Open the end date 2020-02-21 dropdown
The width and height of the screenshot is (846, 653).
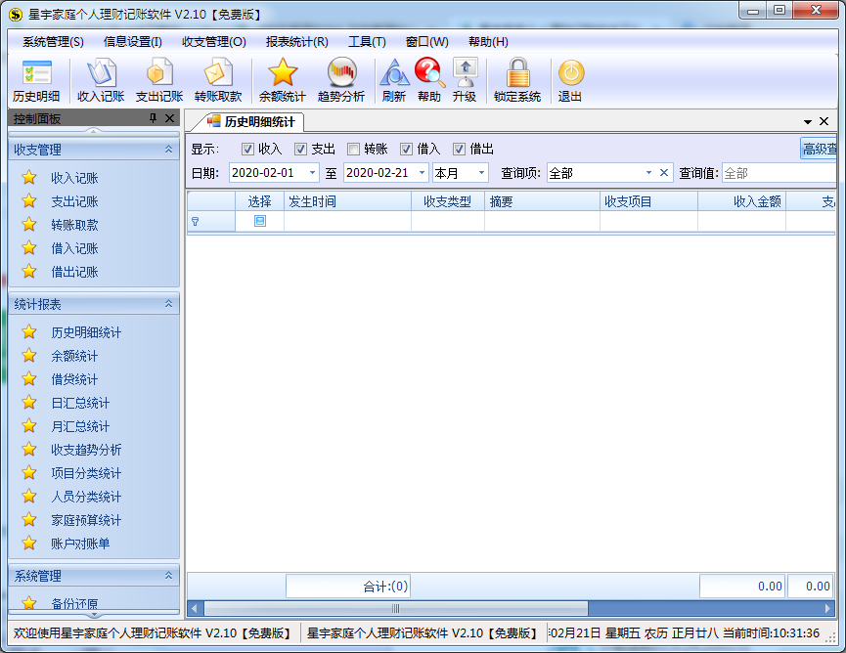pyautogui.click(x=423, y=173)
